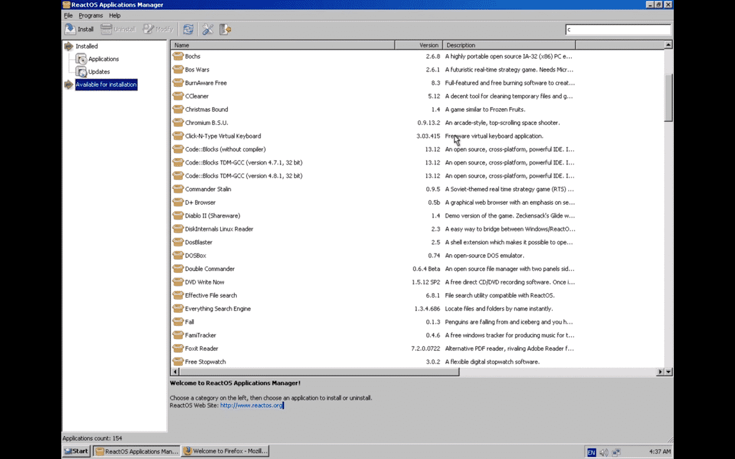The height and width of the screenshot is (459, 735).
Task: Click the list's scroll down arrow
Action: [668, 372]
